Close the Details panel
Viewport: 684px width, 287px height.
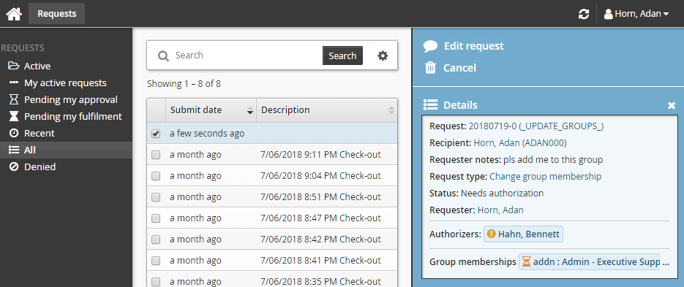click(672, 105)
